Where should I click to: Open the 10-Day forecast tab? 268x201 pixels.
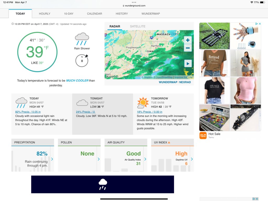(69, 14)
